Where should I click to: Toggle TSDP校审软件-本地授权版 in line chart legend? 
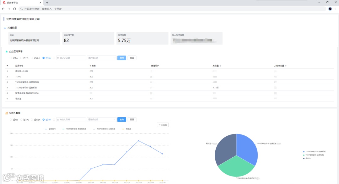(x=74, y=129)
